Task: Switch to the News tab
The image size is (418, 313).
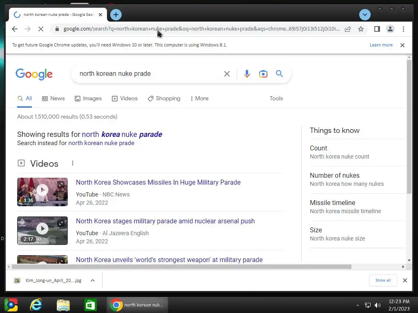Action: point(53,99)
